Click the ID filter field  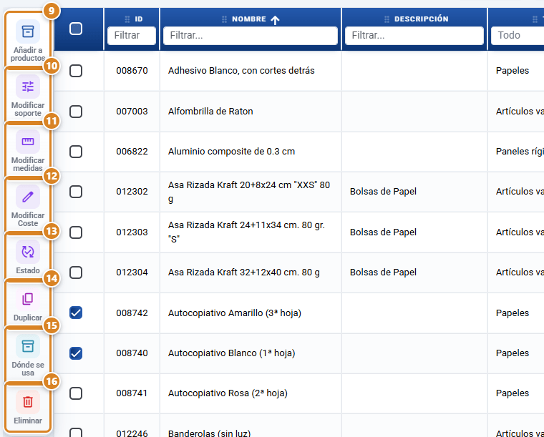click(x=132, y=35)
